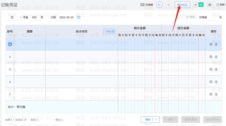The width and height of the screenshot is (226, 126).
Task: Copy row 1 using its copy icon
Action: pos(211,44)
